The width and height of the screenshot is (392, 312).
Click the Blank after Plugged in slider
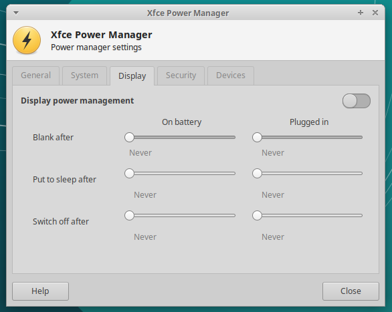tap(307, 137)
